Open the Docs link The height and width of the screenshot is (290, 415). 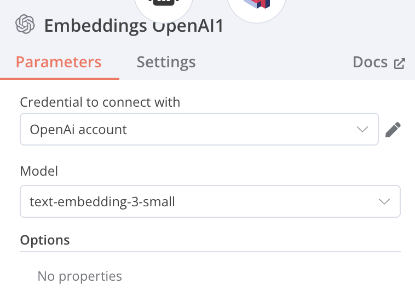point(370,62)
